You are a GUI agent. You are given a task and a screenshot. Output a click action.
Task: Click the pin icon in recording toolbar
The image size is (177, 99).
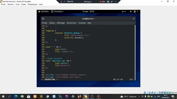(x=64, y=2)
